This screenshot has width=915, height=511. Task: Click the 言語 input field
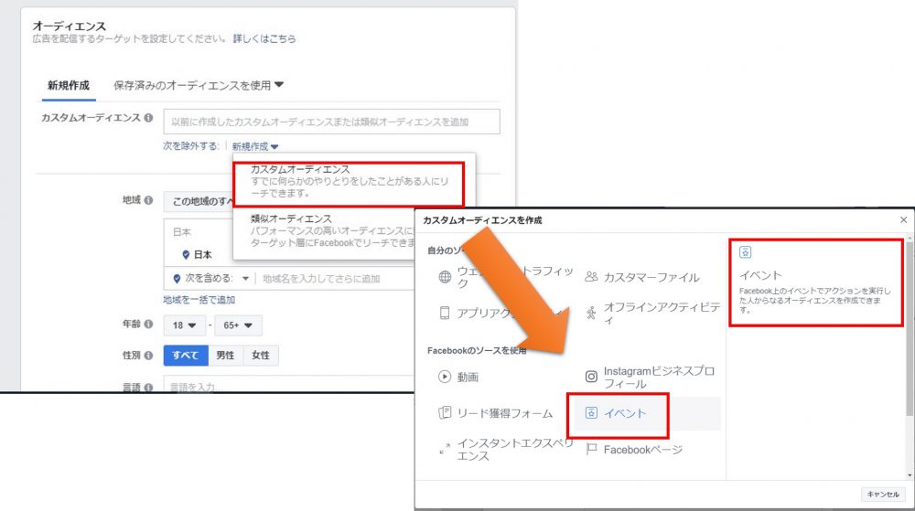(288, 384)
